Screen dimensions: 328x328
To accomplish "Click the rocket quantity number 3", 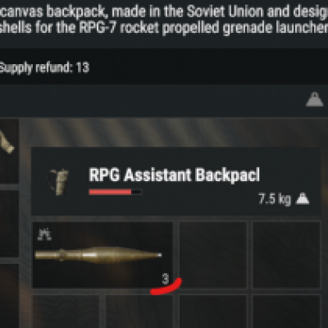I will tap(166, 280).
